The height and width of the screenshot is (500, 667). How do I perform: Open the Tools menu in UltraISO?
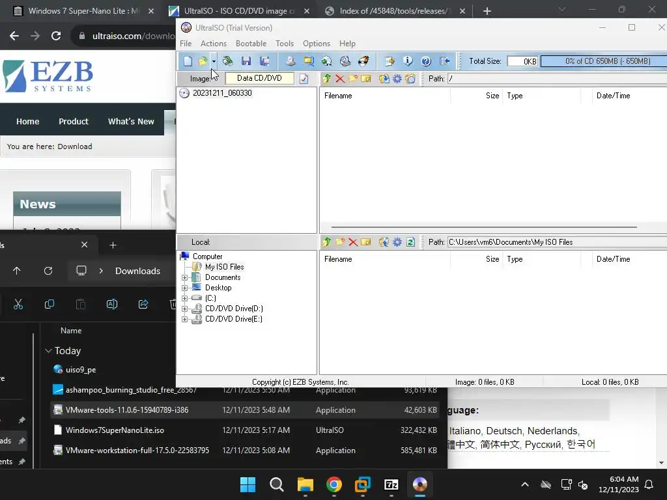(285, 44)
